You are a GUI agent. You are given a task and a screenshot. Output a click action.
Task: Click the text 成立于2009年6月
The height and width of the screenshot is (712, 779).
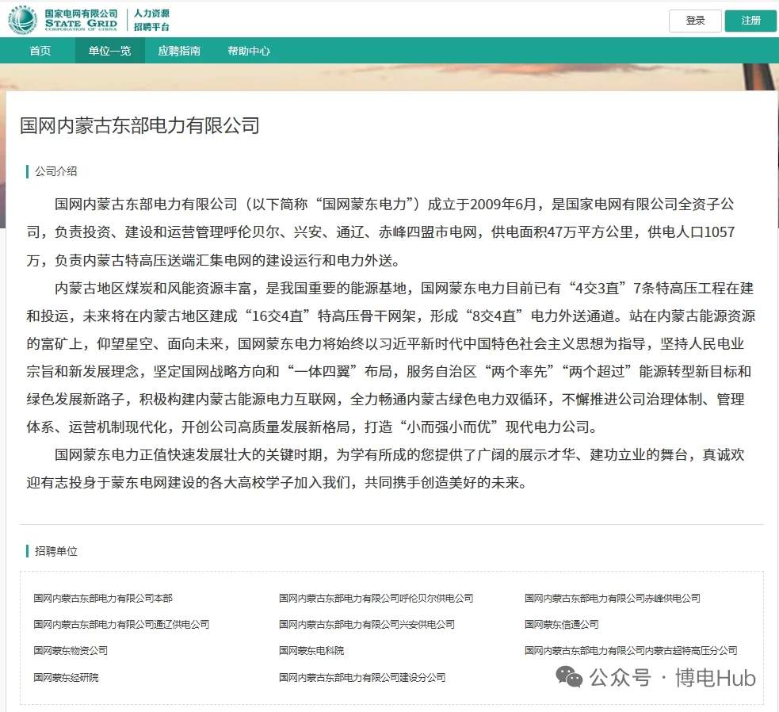[x=482, y=205]
